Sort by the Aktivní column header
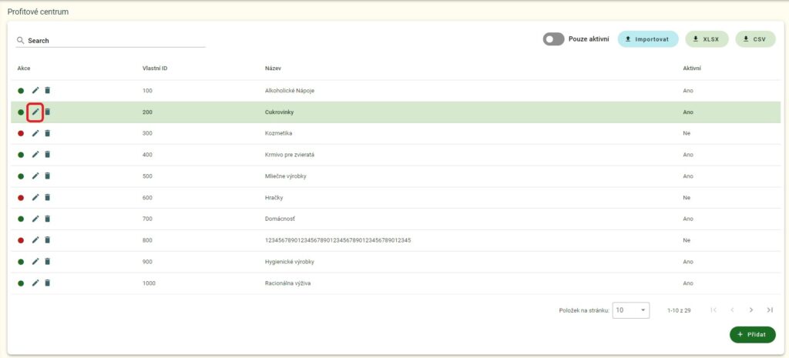Viewport: 789px width, 358px height. pos(692,69)
